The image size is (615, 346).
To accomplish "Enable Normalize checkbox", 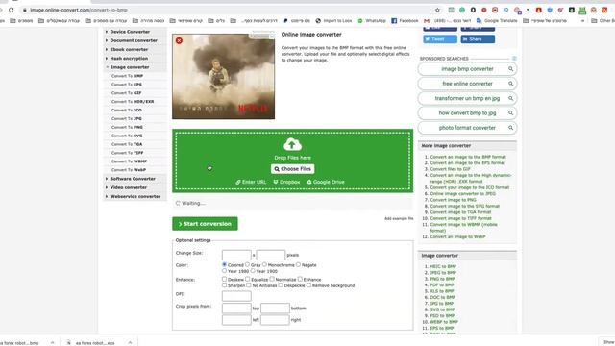I will coord(272,279).
